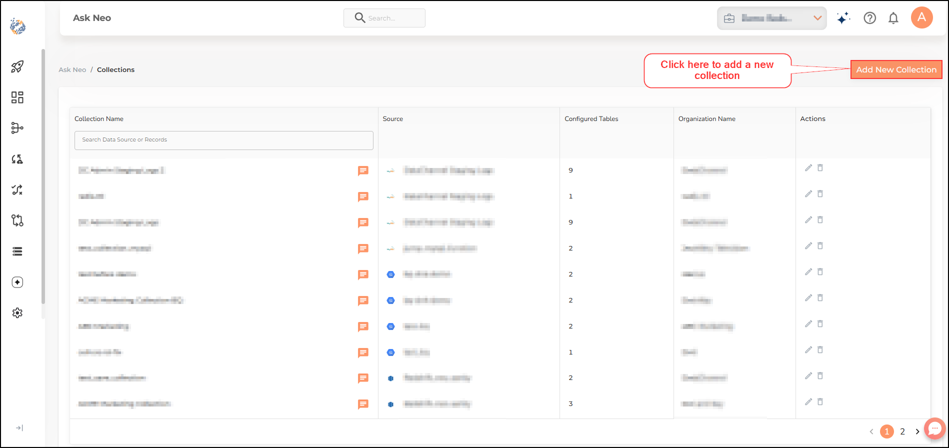Click the Search Data Source or Records field

[x=224, y=140]
